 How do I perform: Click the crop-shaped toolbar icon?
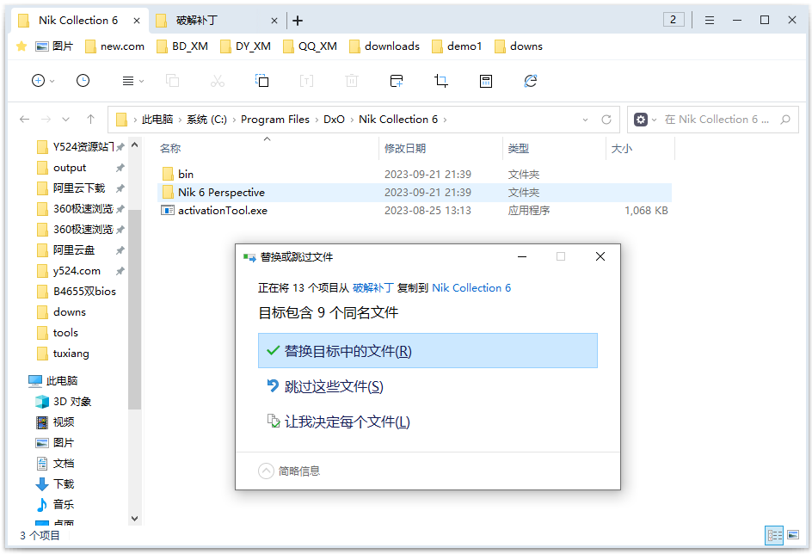[x=441, y=81]
